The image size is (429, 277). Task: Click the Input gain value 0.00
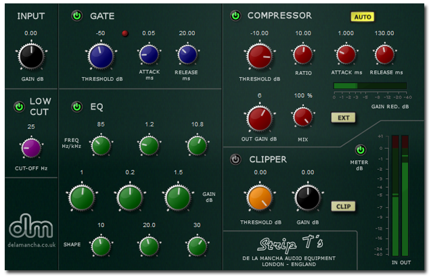pos(30,33)
